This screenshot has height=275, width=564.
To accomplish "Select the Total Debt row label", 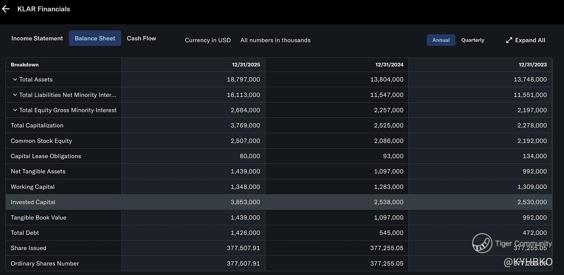I will pyautogui.click(x=25, y=233).
